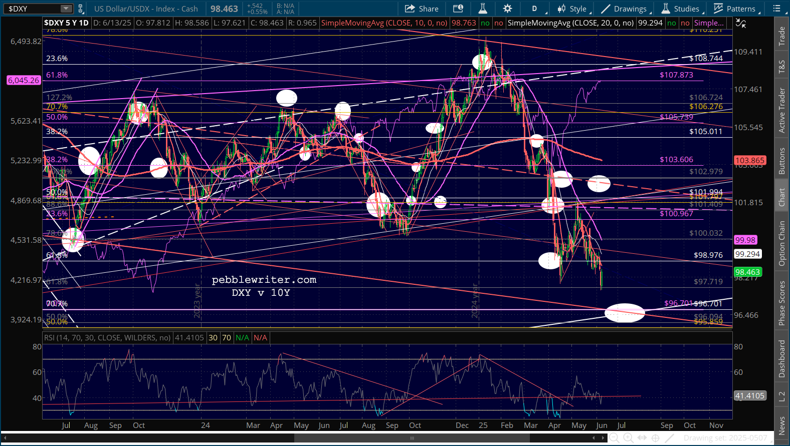Image resolution: width=790 pixels, height=446 pixels.
Task: Click the $108.744 level label
Action: point(706,59)
